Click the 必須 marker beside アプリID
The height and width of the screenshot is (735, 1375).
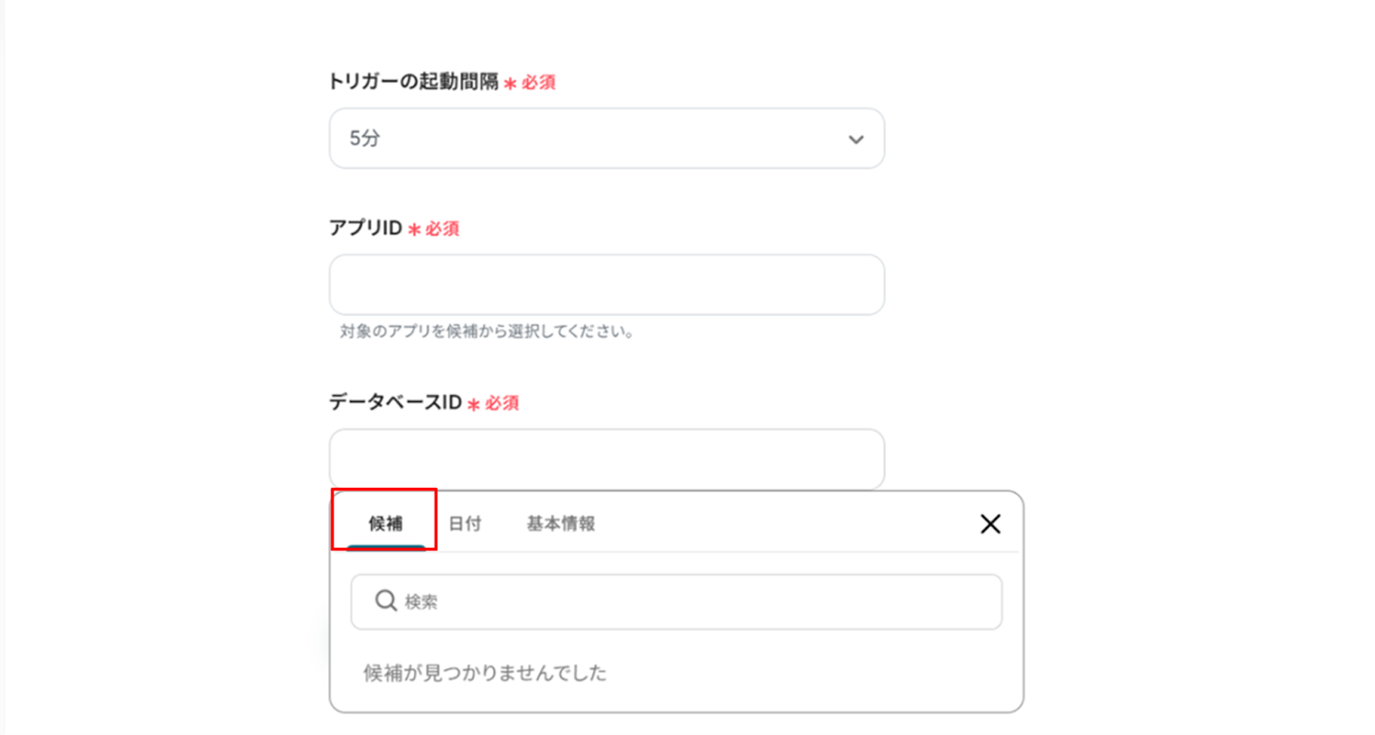[x=443, y=229]
